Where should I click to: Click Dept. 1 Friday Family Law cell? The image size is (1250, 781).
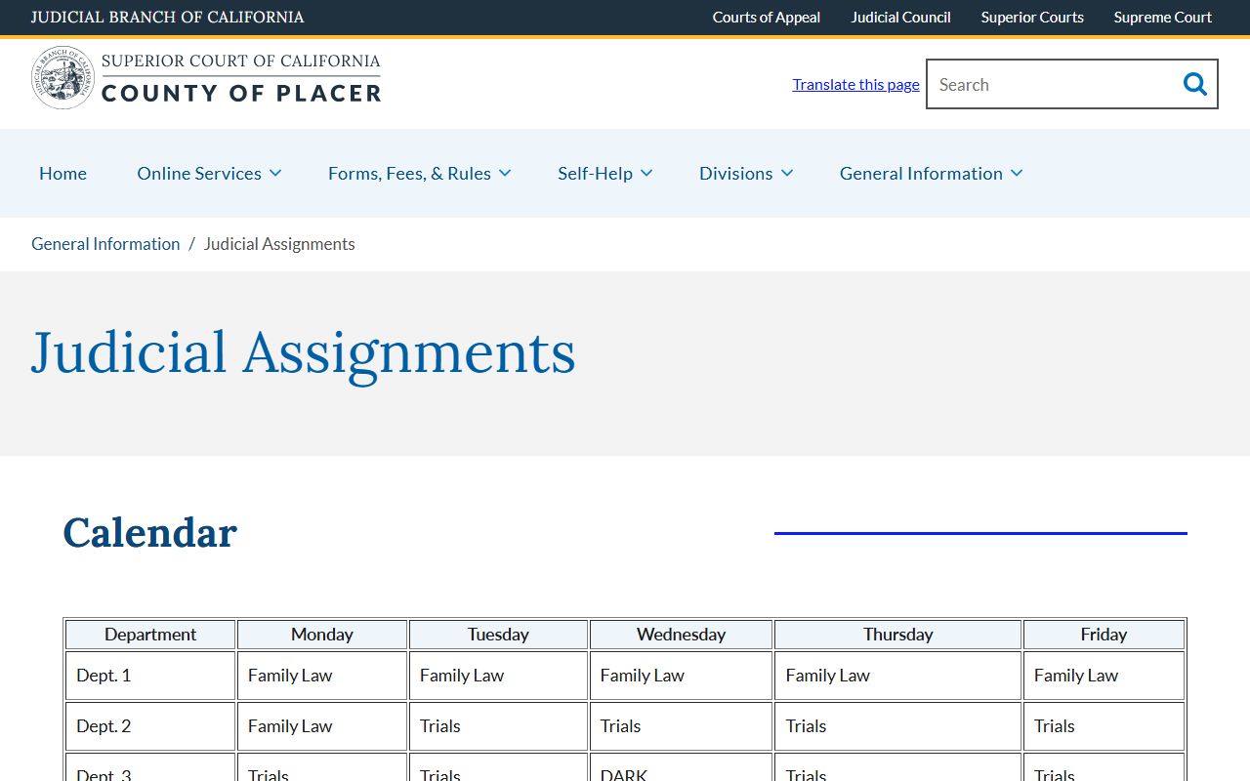1104,676
